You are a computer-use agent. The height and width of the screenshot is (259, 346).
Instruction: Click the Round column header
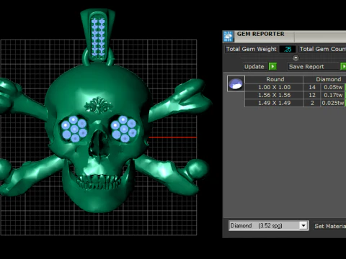click(274, 79)
